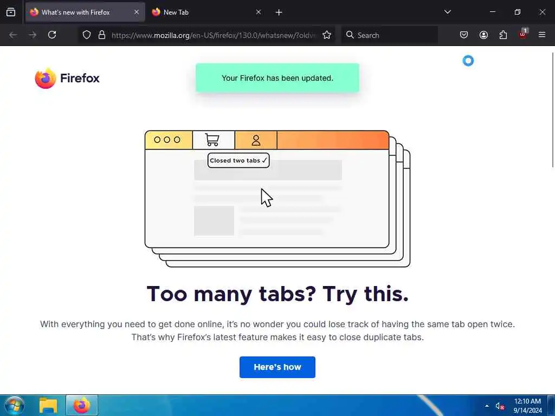555x416 pixels.
Task: Restore down the Firefox window
Action: pos(517,12)
